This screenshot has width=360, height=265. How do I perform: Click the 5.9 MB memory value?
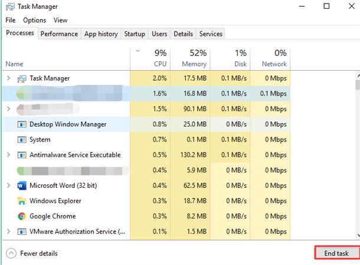click(197, 170)
